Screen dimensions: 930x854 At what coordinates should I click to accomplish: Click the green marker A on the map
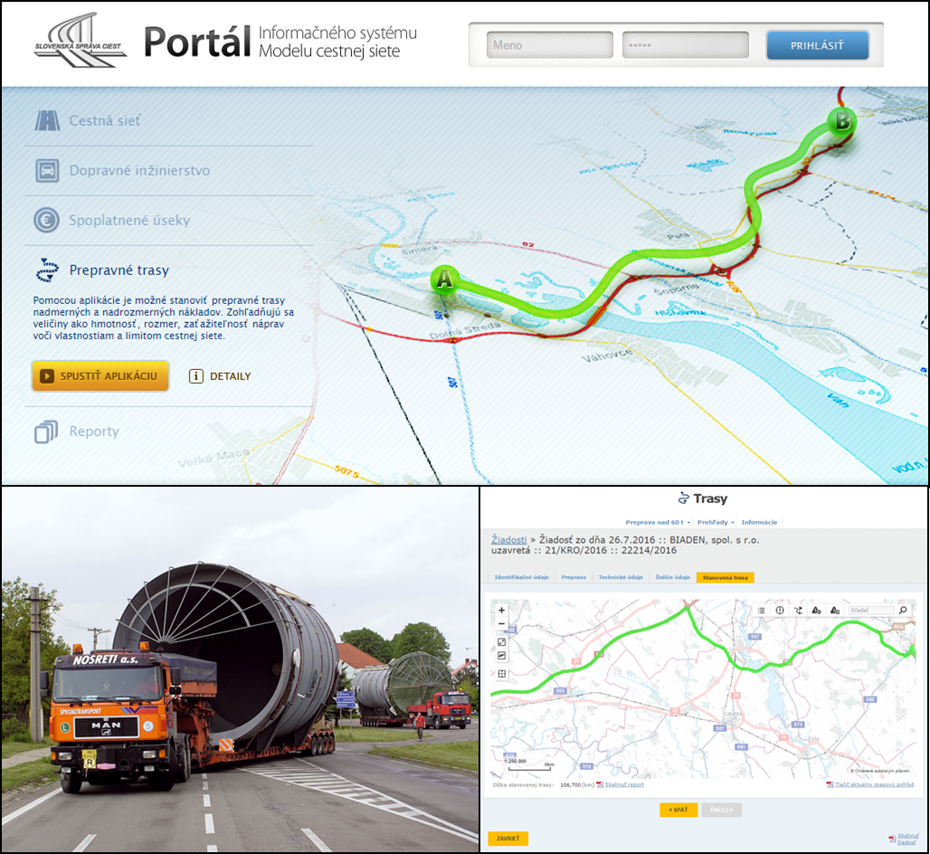pos(444,279)
